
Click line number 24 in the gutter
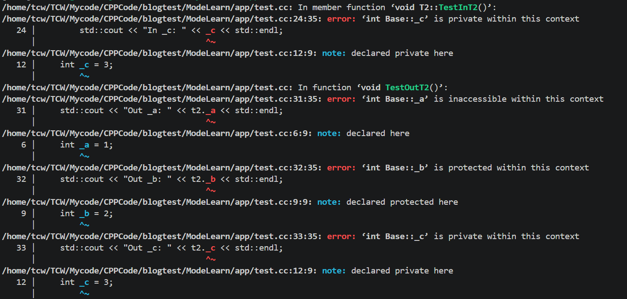coord(21,30)
